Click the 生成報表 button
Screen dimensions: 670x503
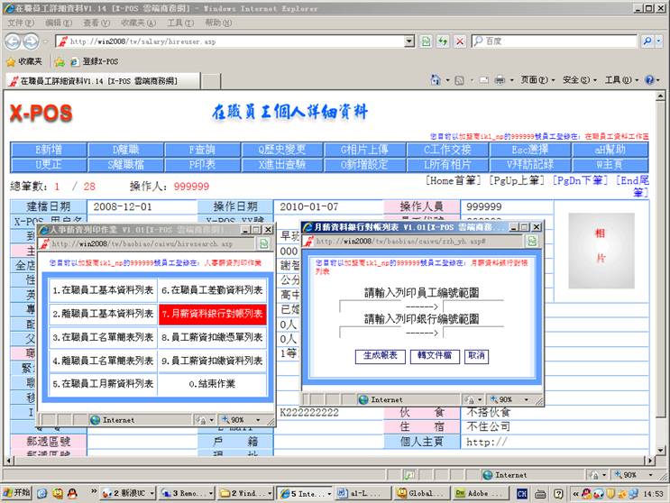tap(380, 356)
